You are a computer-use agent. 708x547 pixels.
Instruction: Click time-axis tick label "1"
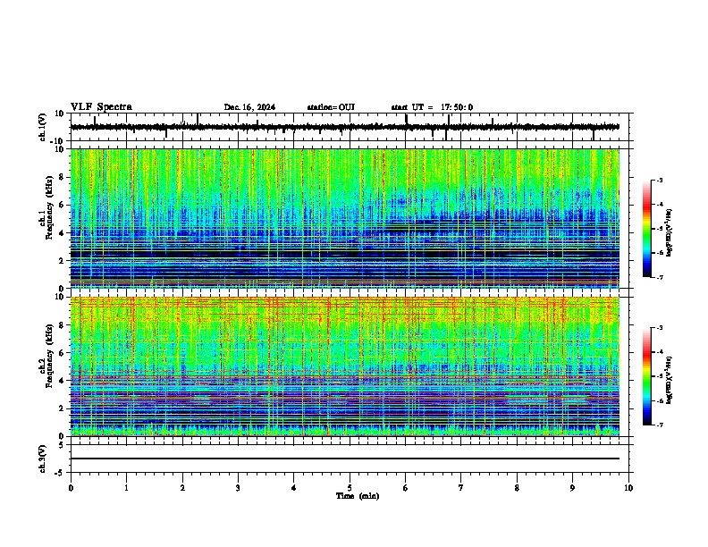coord(126,488)
